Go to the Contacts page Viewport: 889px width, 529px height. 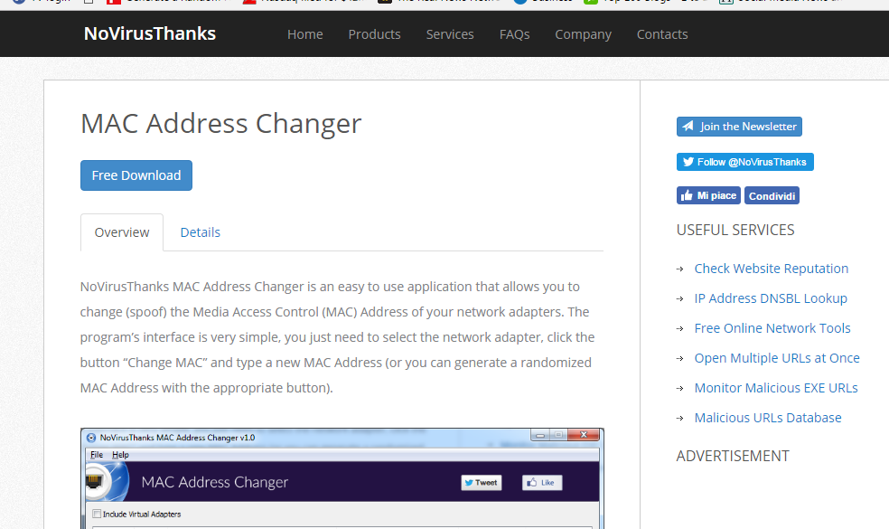(661, 34)
